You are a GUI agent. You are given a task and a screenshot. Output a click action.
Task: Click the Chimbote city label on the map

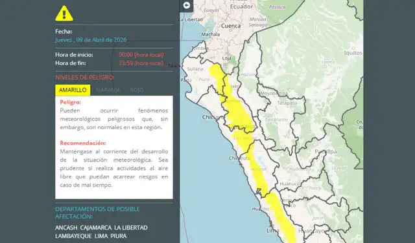[x=239, y=158]
